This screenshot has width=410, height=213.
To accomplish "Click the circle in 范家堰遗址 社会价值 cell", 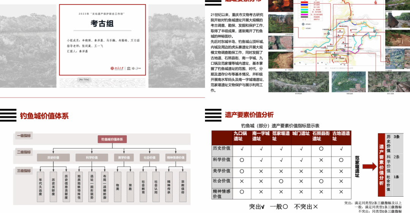I will point(281,182).
